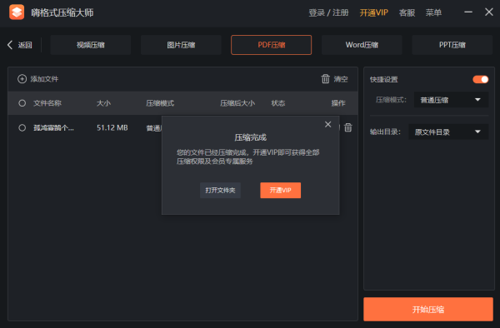Open the 输出目录 dropdown showing 原文件目录
Screen dimensions: 500x328
tap(448, 132)
